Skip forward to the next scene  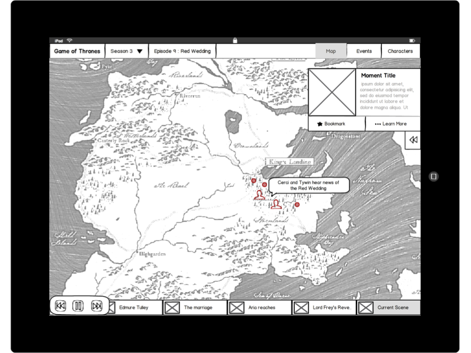coord(97,306)
